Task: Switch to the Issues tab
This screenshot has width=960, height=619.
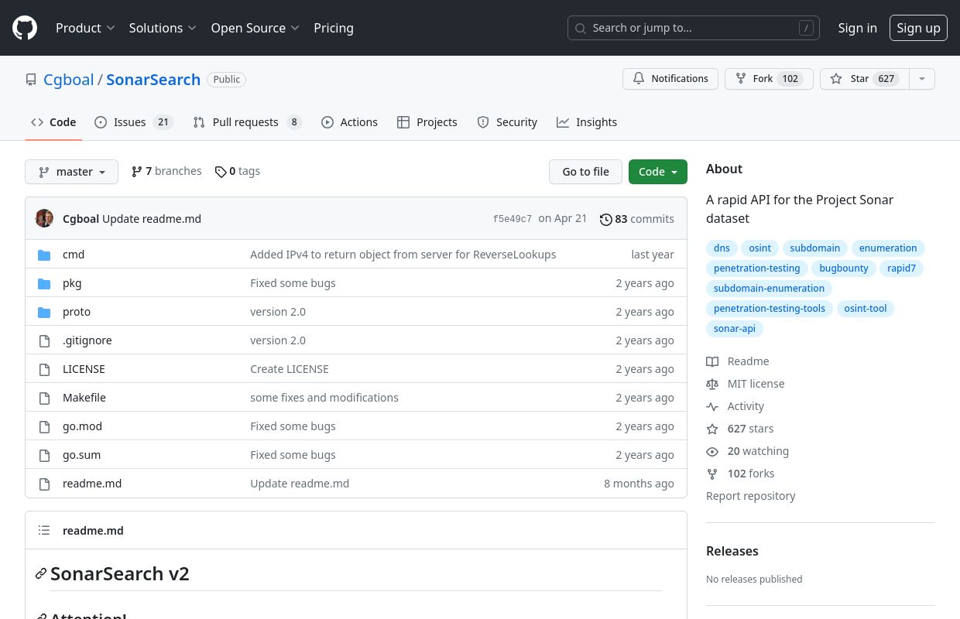Action: pos(133,122)
